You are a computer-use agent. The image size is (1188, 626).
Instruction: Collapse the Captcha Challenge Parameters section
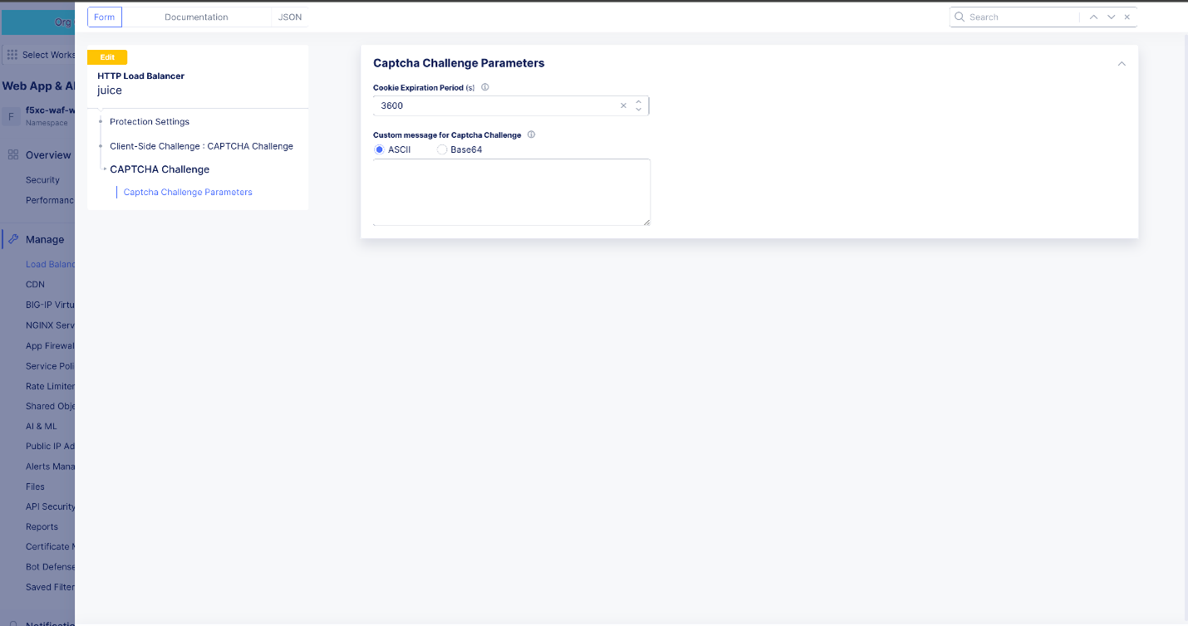coord(1122,62)
